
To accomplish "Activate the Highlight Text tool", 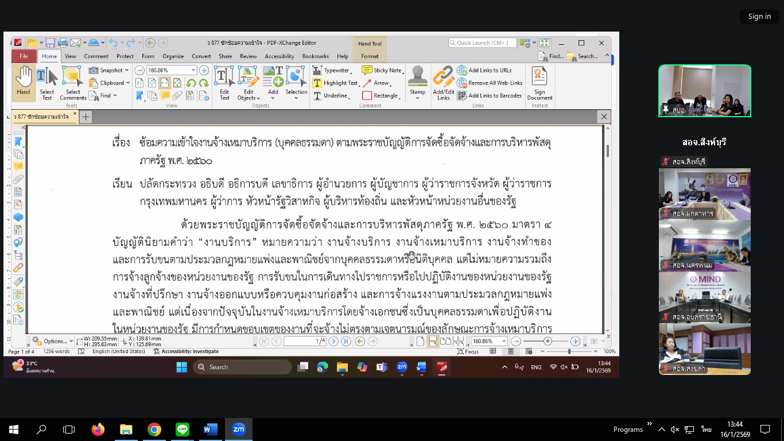I will (335, 83).
